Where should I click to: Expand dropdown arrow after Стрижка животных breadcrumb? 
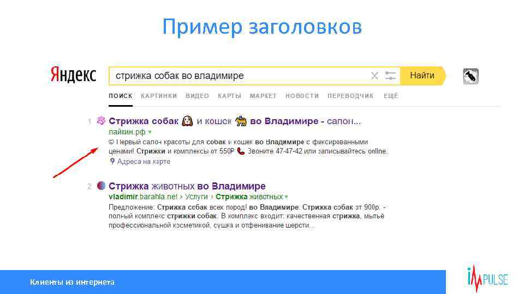287,197
